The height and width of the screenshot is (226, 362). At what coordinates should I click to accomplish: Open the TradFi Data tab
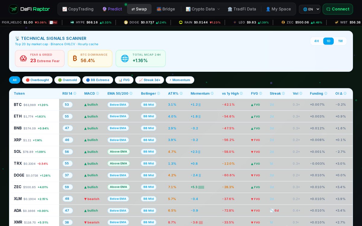242,9
